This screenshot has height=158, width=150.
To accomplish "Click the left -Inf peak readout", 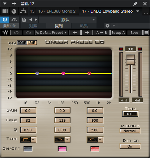I will coord(124,100).
